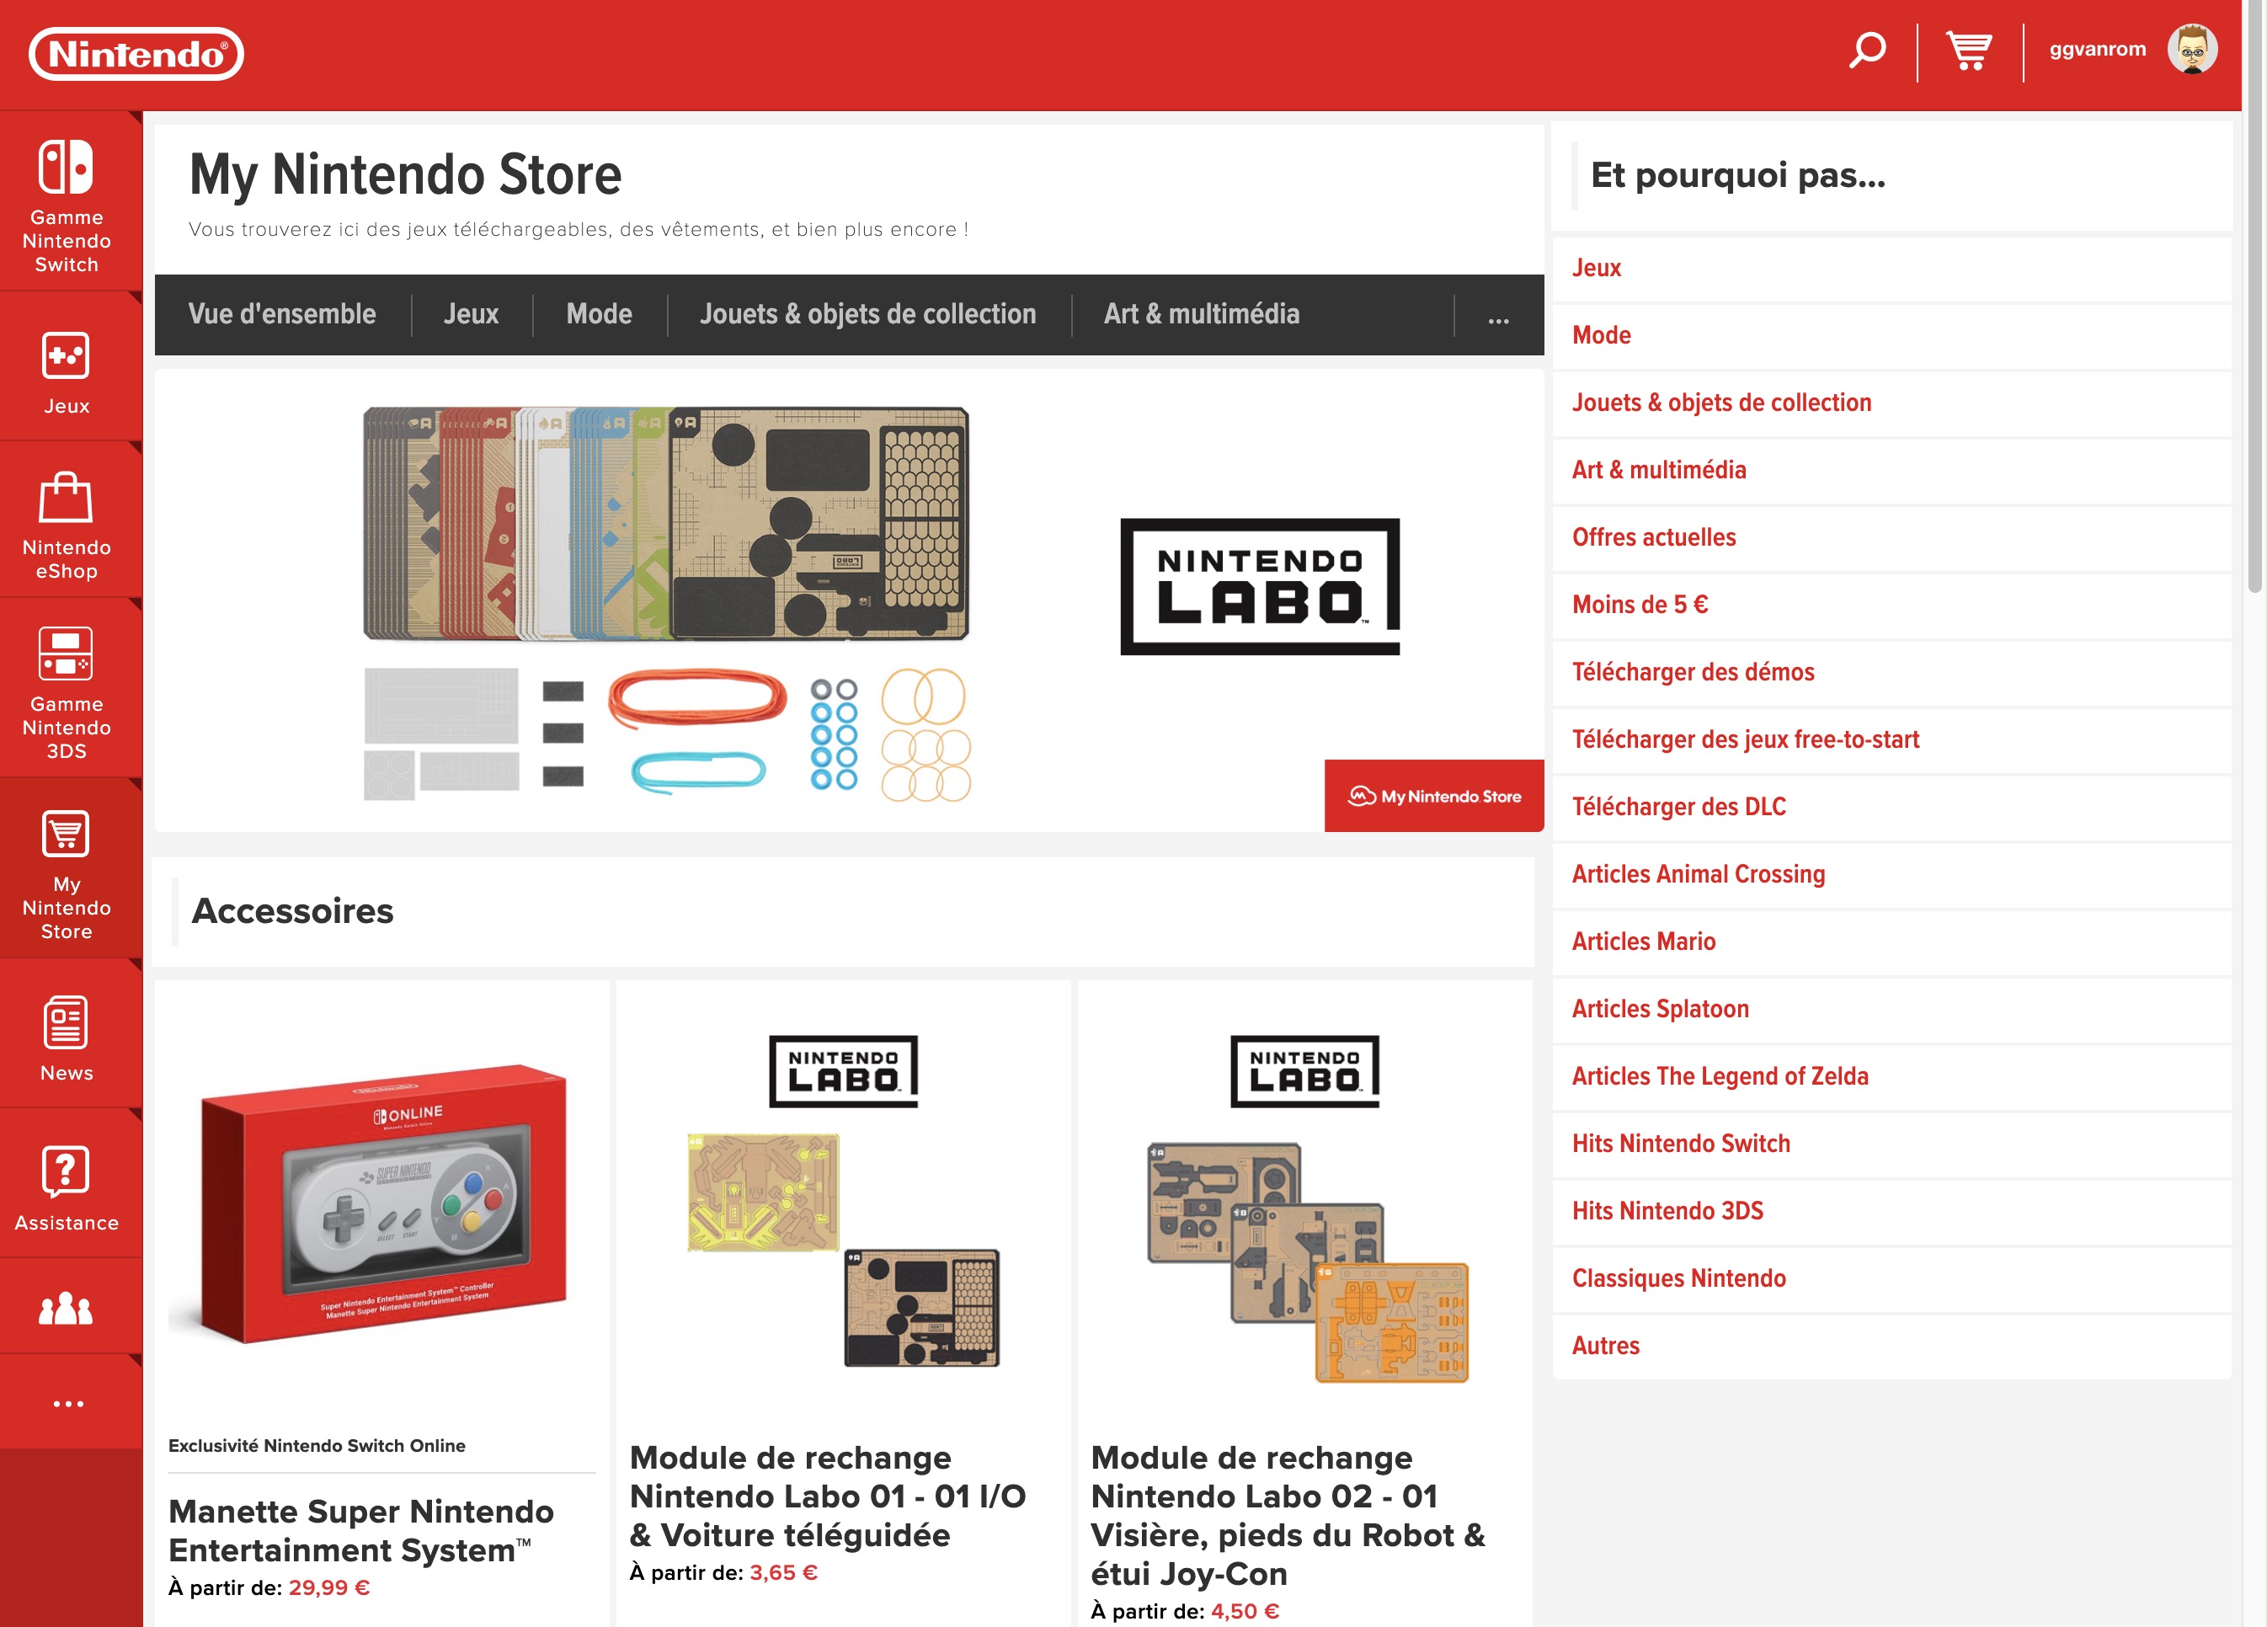Open Module de rechange Labo 02 title
This screenshot has width=2267, height=1627.
coord(1288,1515)
